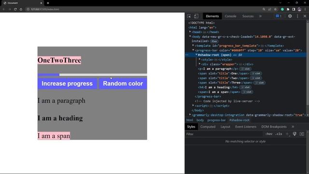Open a new browser tab
The height and width of the screenshot is (174, 309).
coord(48,3)
